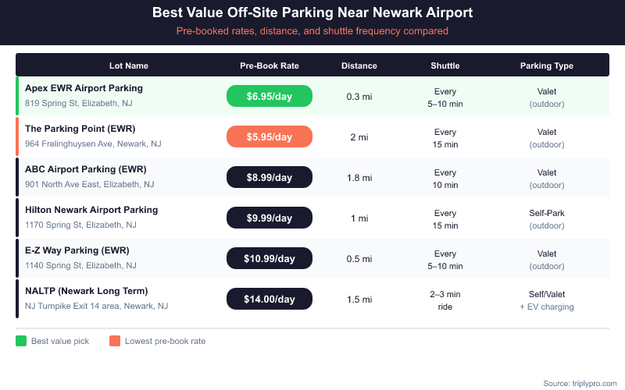Click the green Best value pick swatch
The height and width of the screenshot is (390, 625).
21,341
